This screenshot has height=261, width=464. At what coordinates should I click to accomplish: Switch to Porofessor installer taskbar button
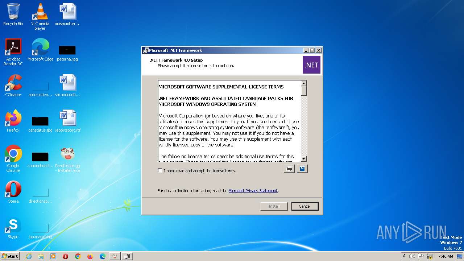click(x=115, y=256)
